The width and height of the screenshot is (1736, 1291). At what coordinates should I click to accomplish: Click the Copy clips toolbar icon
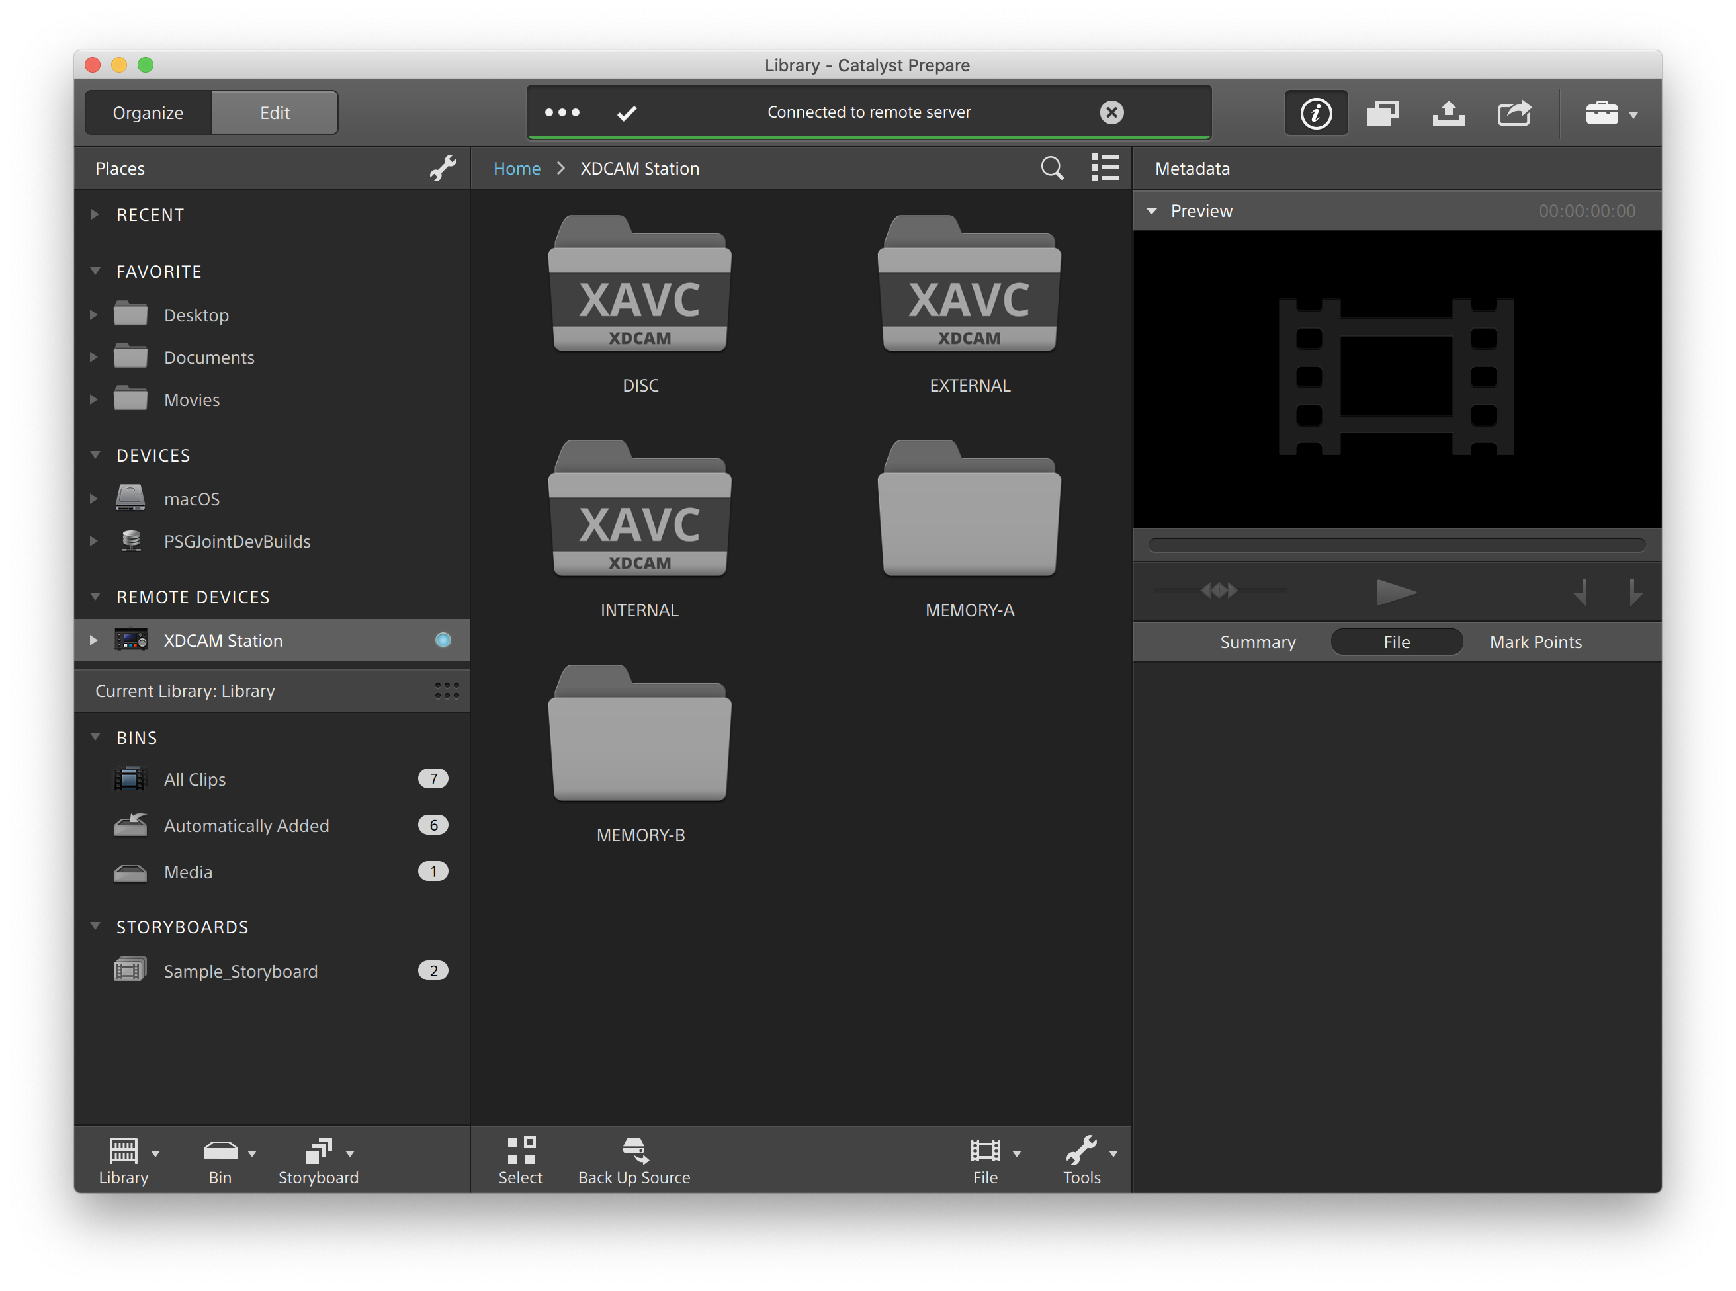tap(1382, 113)
